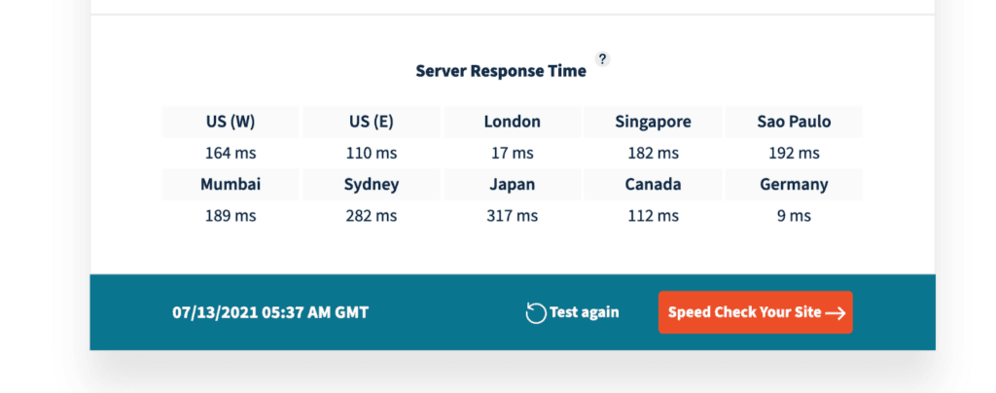Click the Speed Check Your Site button
Screen dimensions: 996x393
[755, 312]
